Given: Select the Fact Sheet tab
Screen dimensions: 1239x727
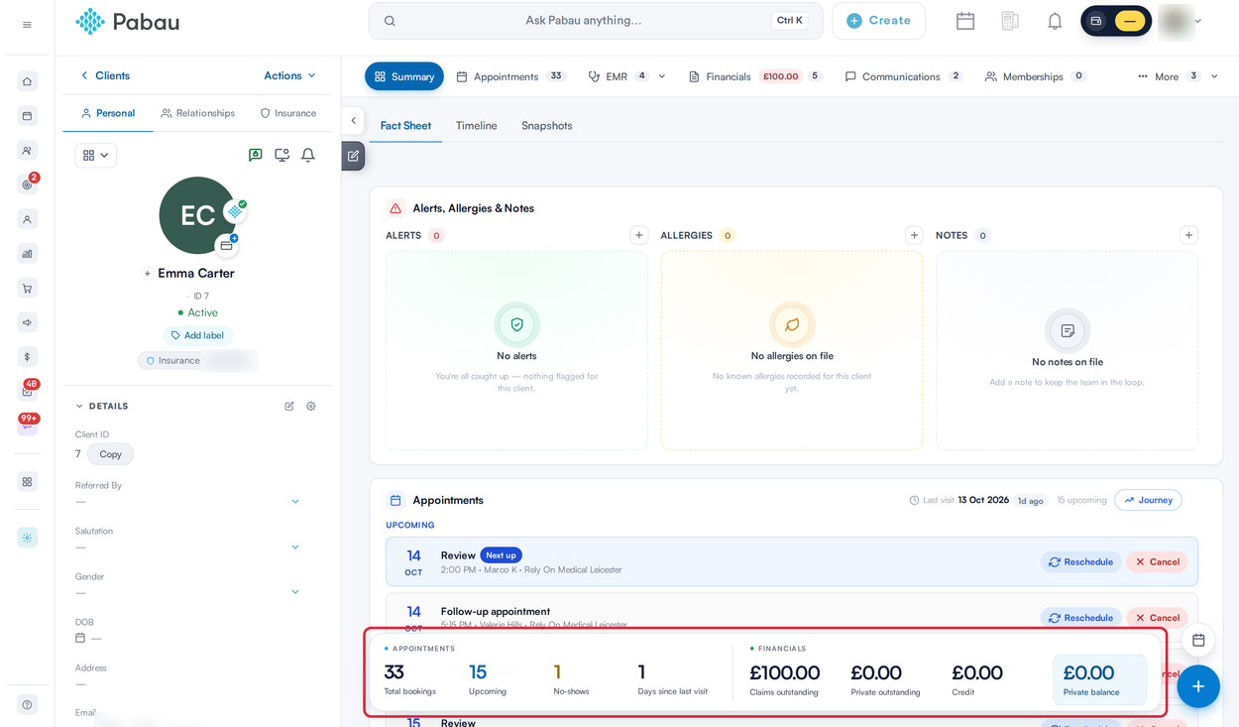Looking at the screenshot, I should pos(405,126).
